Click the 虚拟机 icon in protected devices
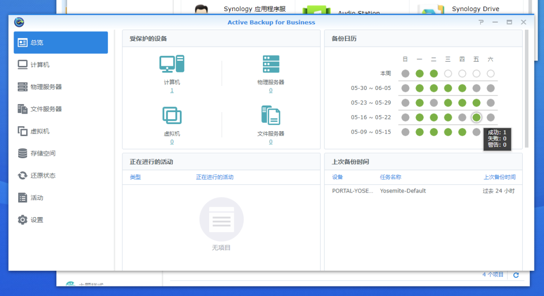The image size is (544, 296). 172,116
